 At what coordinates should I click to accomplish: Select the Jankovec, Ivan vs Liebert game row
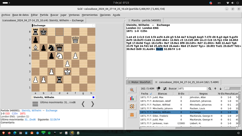(x=189, y=123)
